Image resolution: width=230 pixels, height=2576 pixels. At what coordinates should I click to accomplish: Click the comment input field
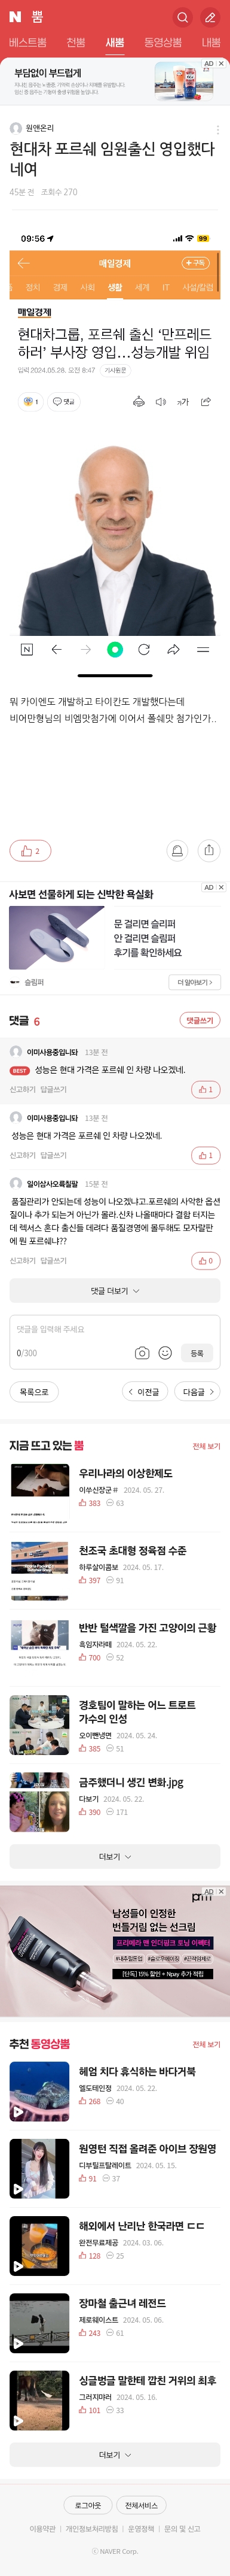pos(115,1329)
